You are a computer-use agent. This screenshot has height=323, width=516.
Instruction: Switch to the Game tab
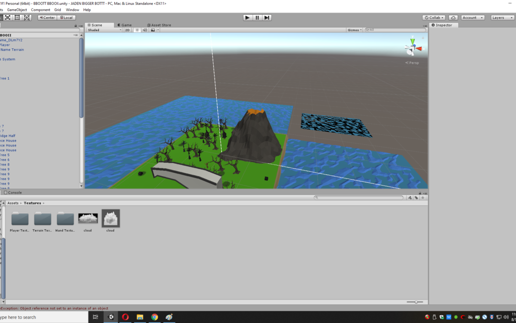(x=125, y=25)
